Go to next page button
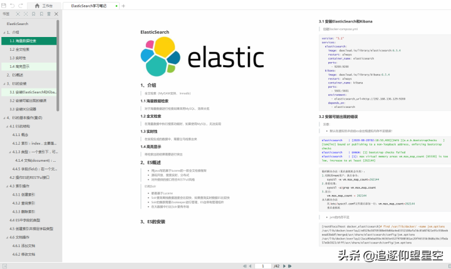Image resolution: width=451 pixels, height=269 pixels. 284,266
